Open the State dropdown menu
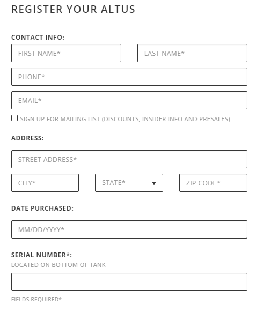Viewport: 256px width, 313px height. (x=129, y=183)
